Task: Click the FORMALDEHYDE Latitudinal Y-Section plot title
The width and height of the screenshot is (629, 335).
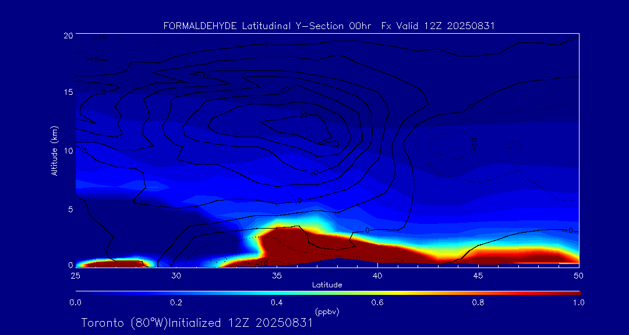Action: [x=329, y=26]
